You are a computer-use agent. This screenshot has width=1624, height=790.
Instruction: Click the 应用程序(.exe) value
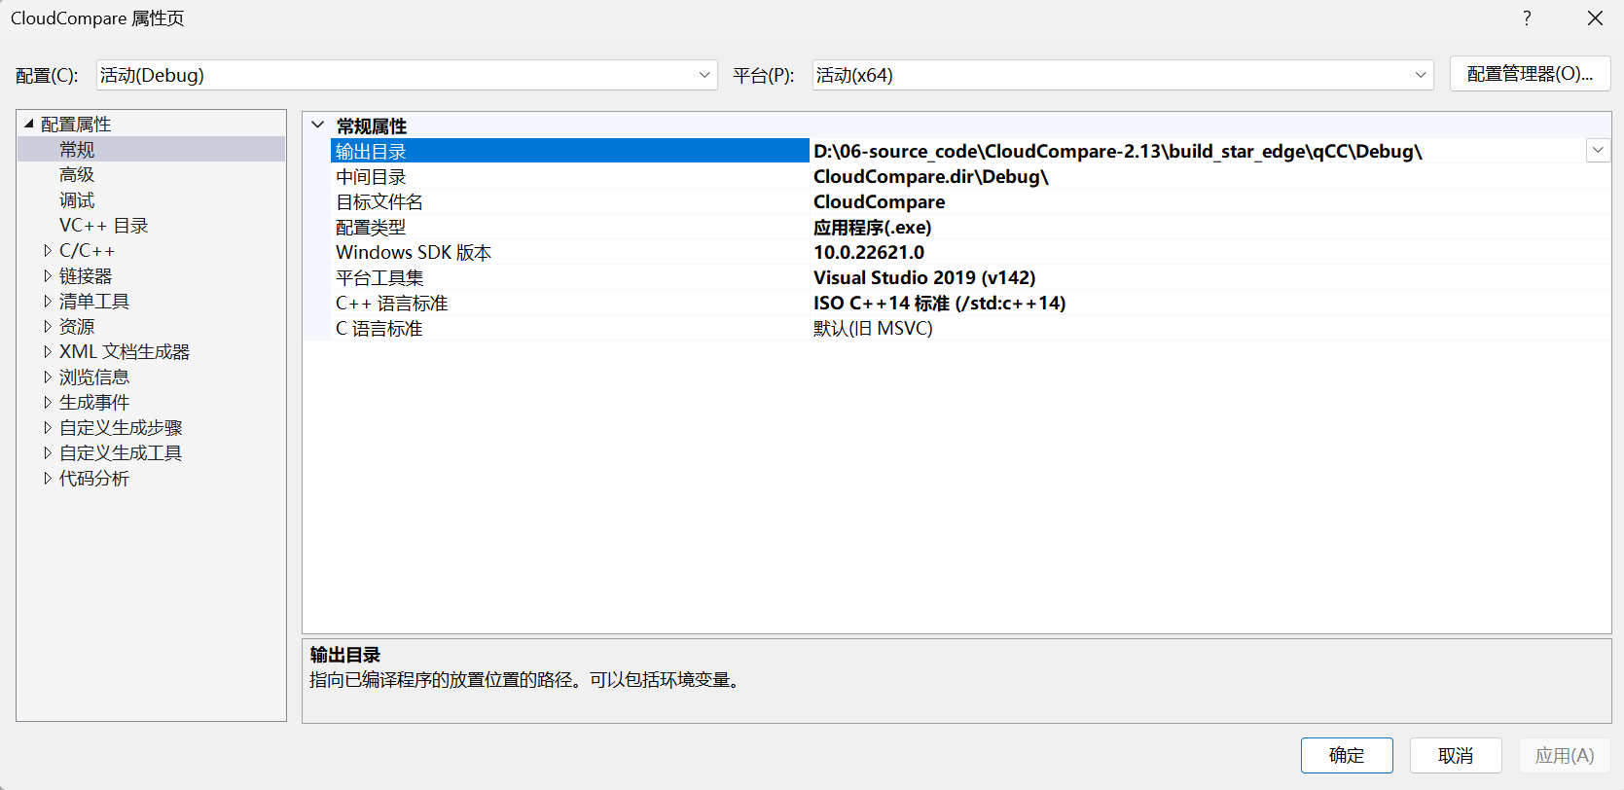(872, 227)
